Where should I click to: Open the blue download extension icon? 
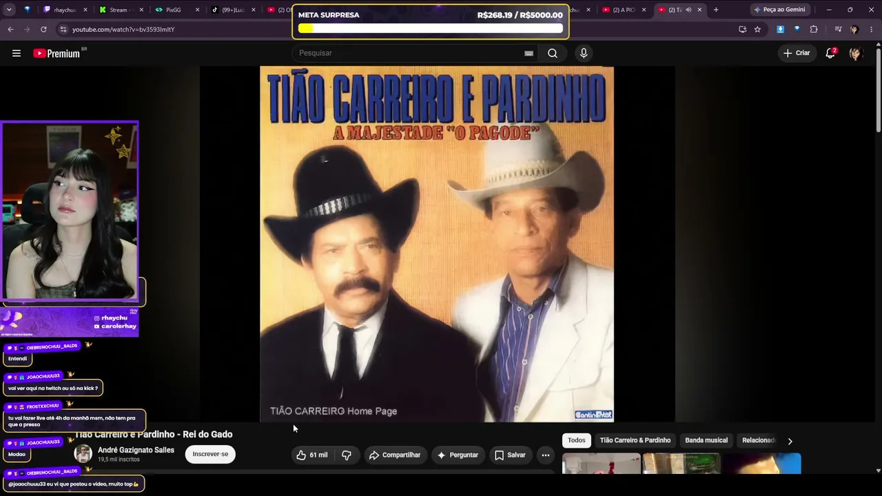click(x=780, y=29)
